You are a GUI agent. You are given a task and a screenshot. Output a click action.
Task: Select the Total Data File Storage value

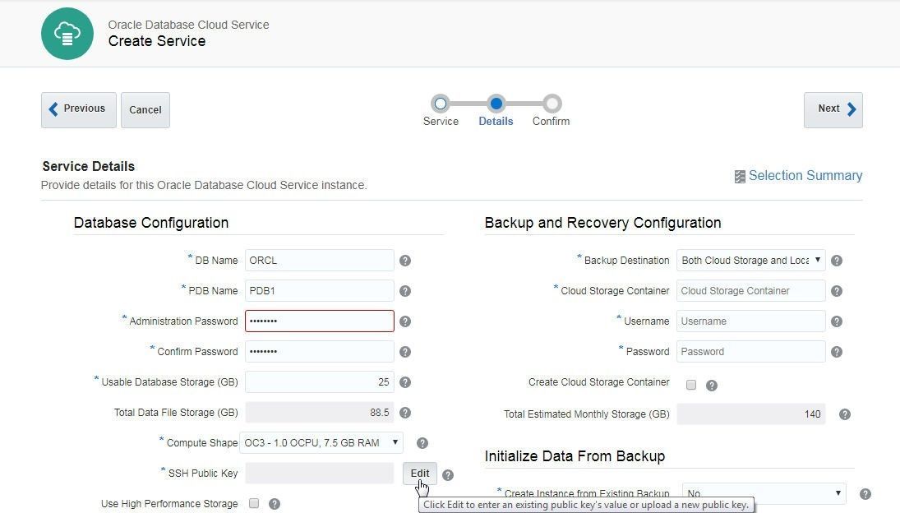click(x=320, y=413)
